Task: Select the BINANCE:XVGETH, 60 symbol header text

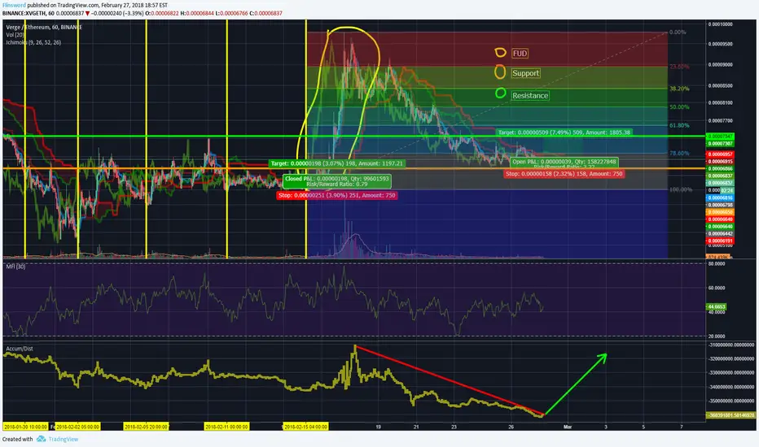Action: tap(28, 14)
